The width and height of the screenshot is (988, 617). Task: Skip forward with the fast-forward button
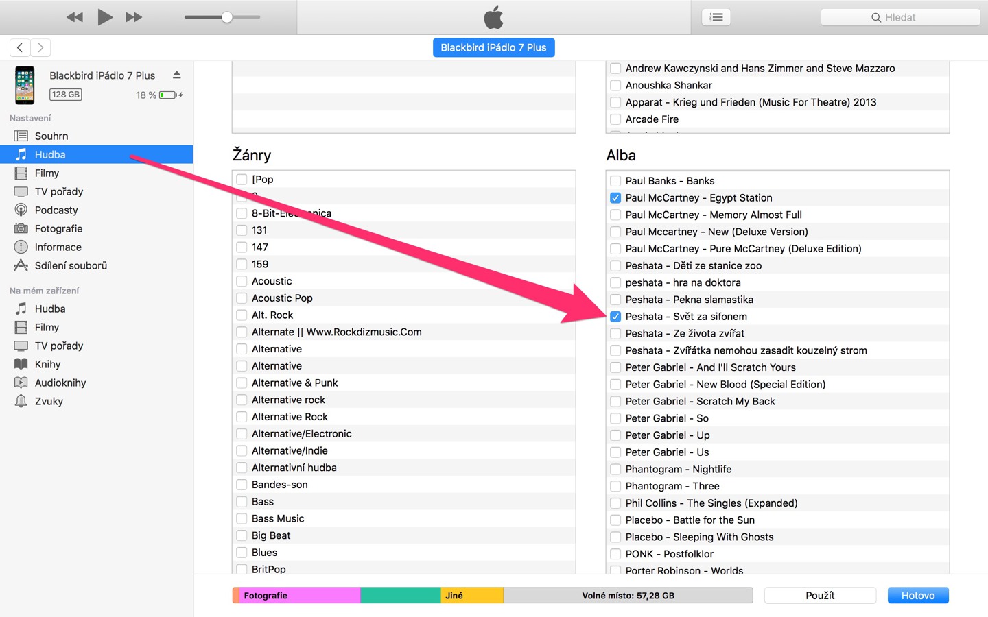click(134, 17)
